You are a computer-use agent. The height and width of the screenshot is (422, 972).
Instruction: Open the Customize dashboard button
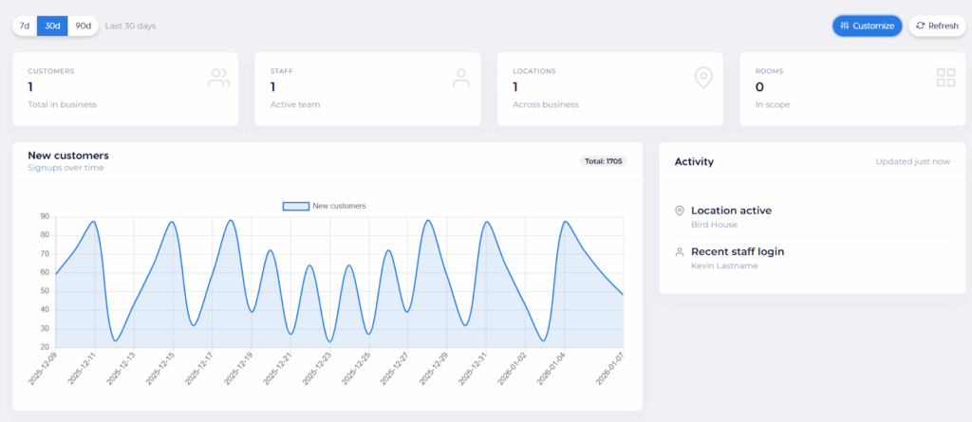867,26
